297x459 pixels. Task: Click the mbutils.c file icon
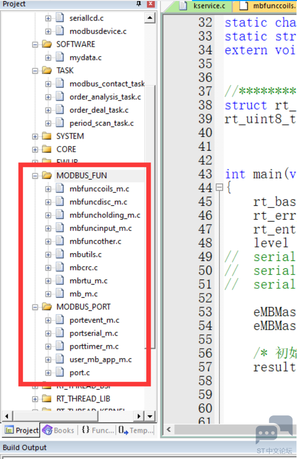tap(60, 254)
